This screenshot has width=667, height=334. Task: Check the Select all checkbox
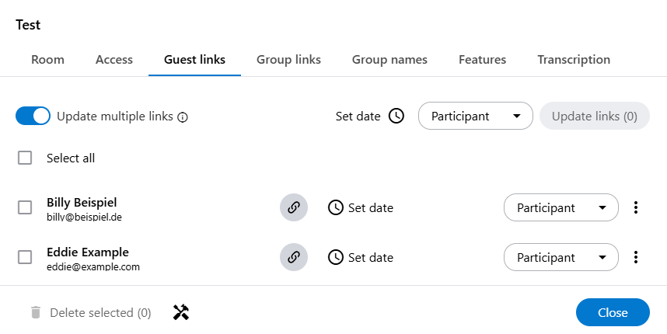(25, 158)
